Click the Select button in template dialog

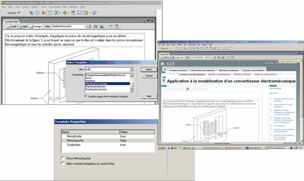pyautogui.click(x=149, y=69)
